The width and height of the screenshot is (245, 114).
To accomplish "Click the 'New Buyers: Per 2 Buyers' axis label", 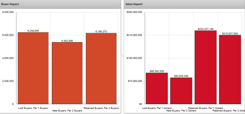I will pos(67,111).
